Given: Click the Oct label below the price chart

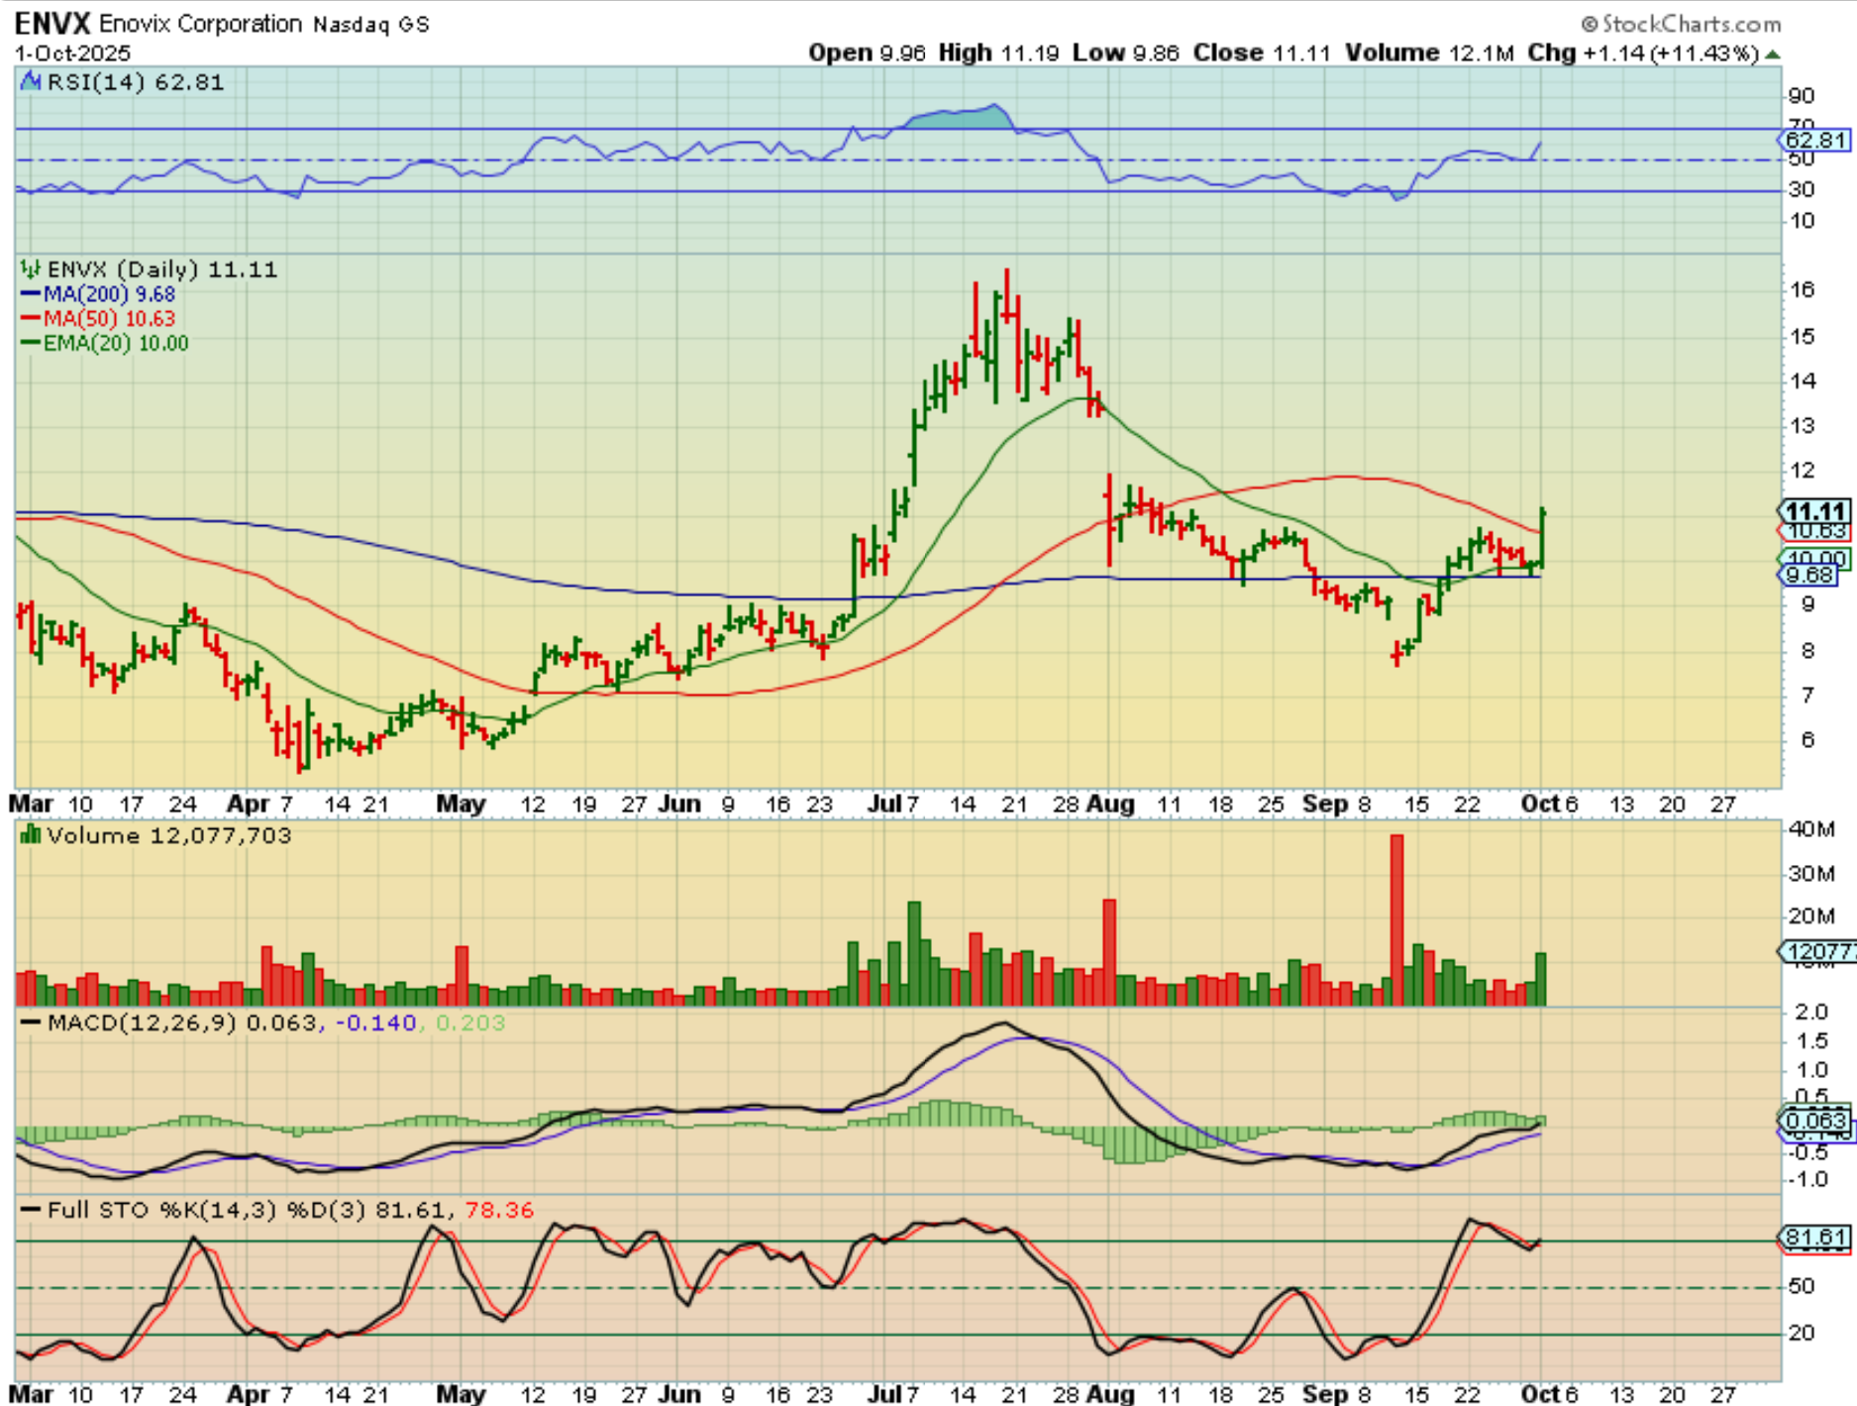Looking at the screenshot, I should 1539,804.
